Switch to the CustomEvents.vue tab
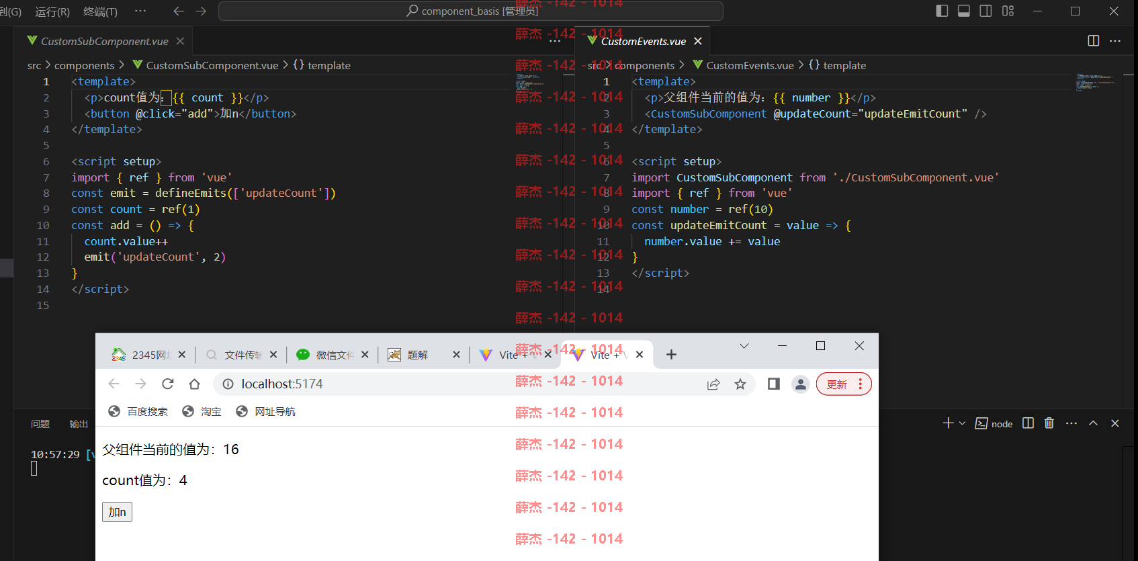The image size is (1138, 561). tap(643, 41)
